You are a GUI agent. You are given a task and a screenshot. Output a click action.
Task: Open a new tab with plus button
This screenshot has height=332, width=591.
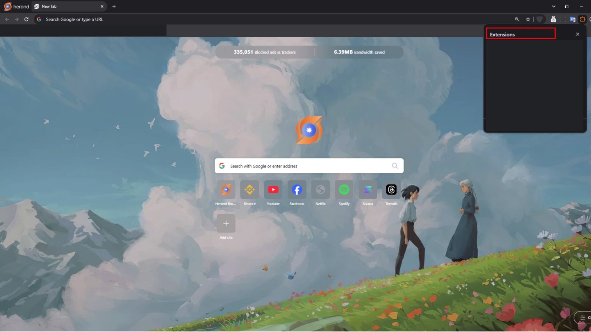pyautogui.click(x=114, y=6)
